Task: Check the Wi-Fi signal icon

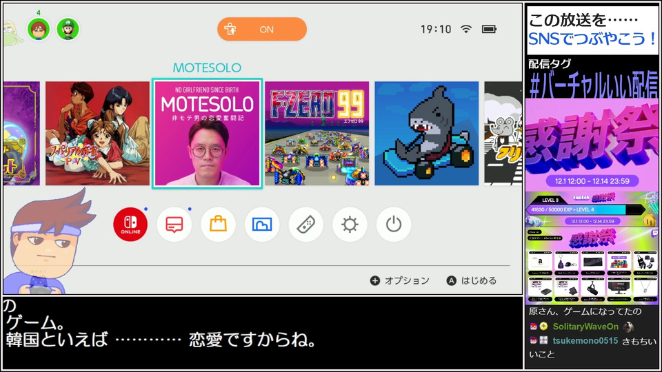Action: click(x=466, y=29)
